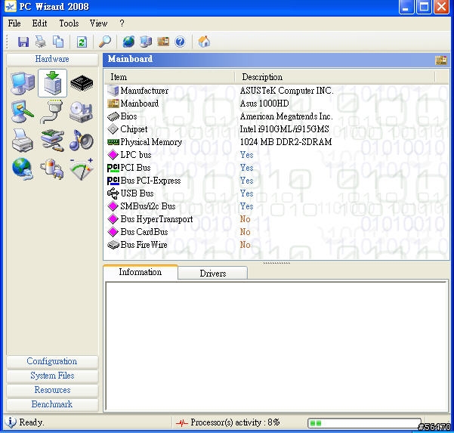Select the Network globe icon
Viewport: 454px width, 433px height.
[23, 169]
